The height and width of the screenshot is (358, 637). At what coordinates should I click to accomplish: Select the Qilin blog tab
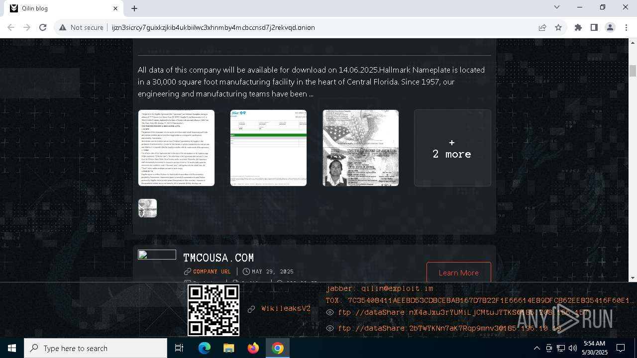pyautogui.click(x=64, y=8)
